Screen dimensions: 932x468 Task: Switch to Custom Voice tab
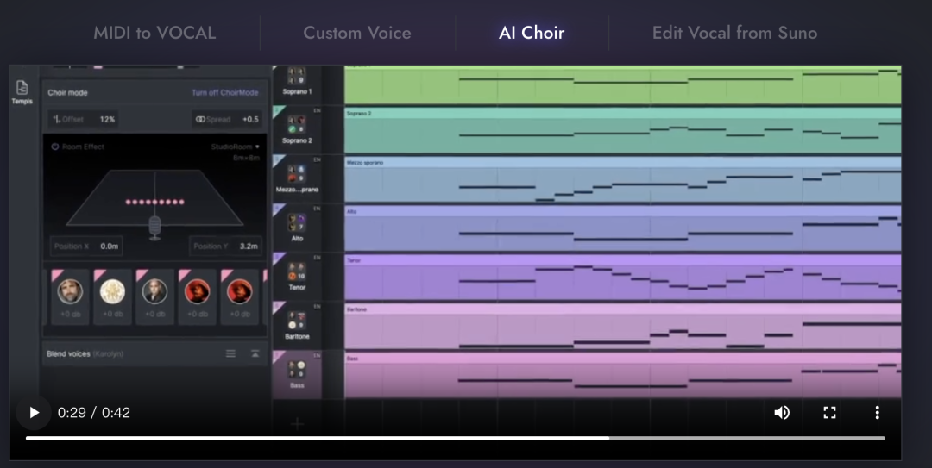[x=357, y=34]
